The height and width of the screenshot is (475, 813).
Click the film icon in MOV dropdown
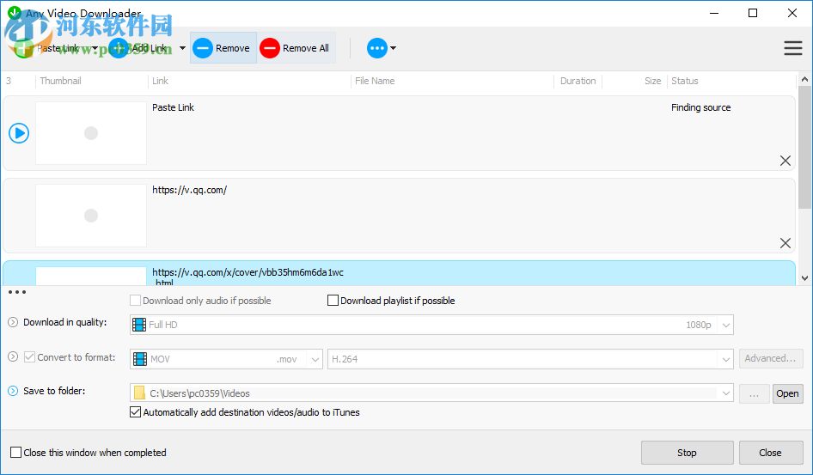pyautogui.click(x=140, y=359)
